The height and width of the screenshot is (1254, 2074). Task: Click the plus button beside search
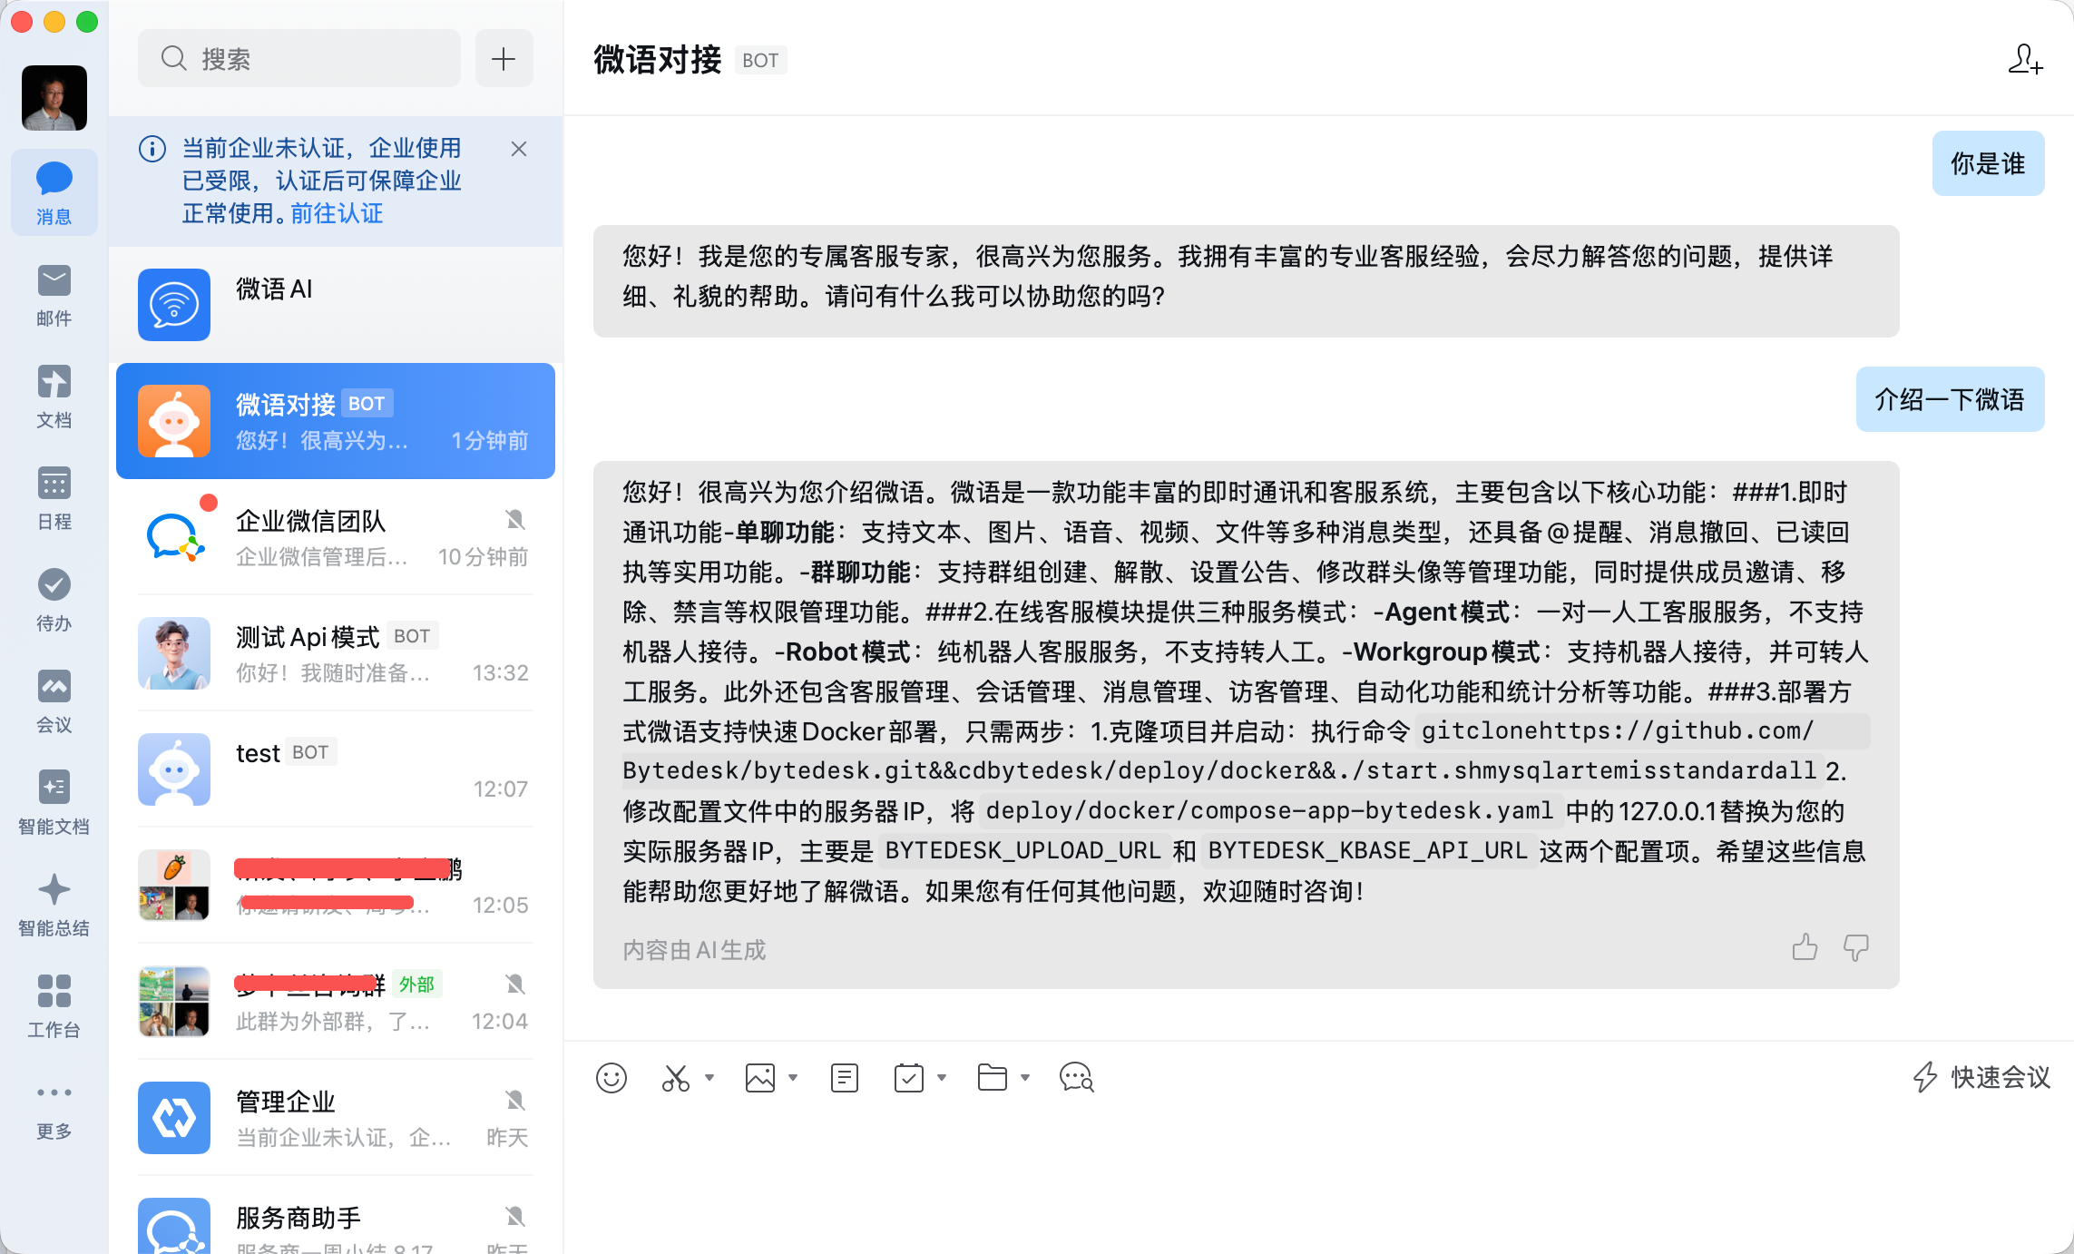tap(504, 59)
